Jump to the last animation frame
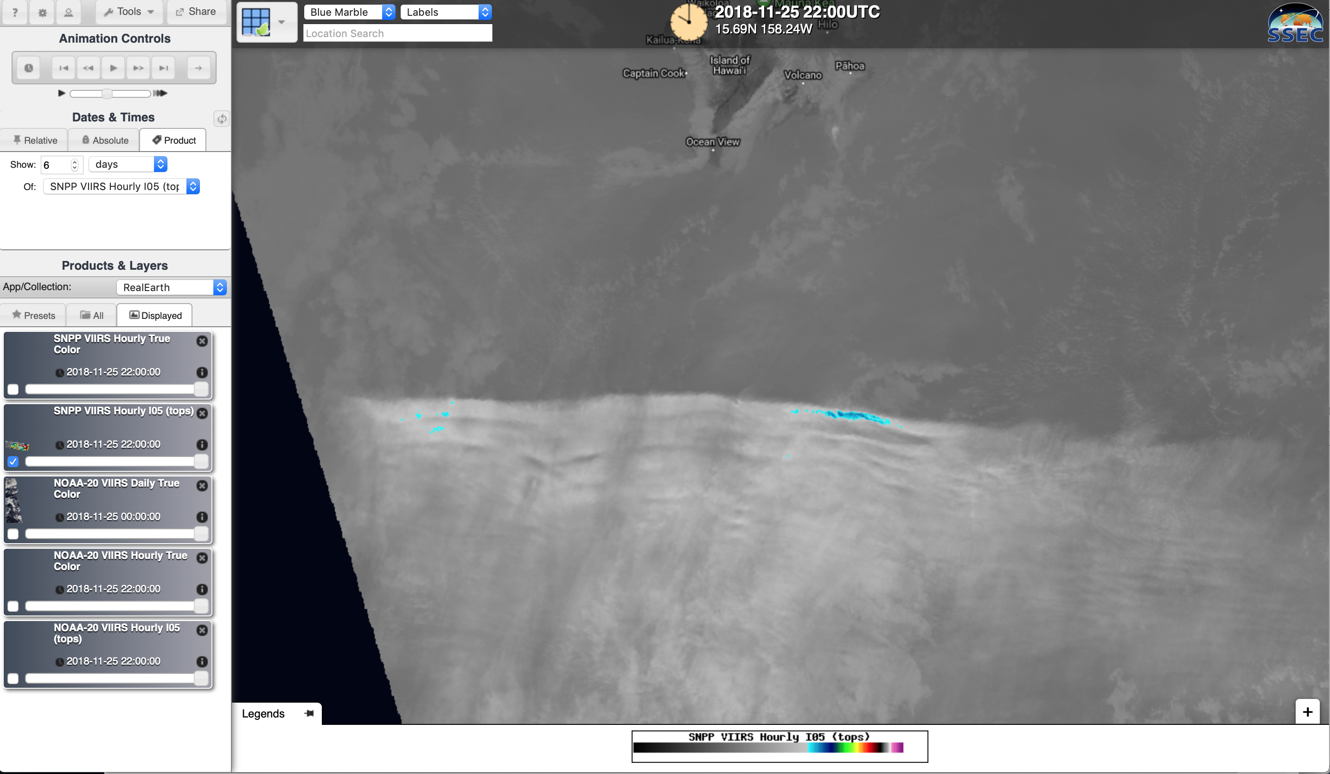Image resolution: width=1330 pixels, height=774 pixels. click(164, 68)
